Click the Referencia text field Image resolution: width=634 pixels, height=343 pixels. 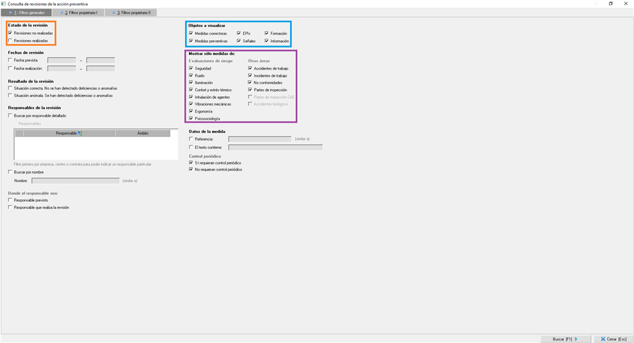tap(260, 139)
